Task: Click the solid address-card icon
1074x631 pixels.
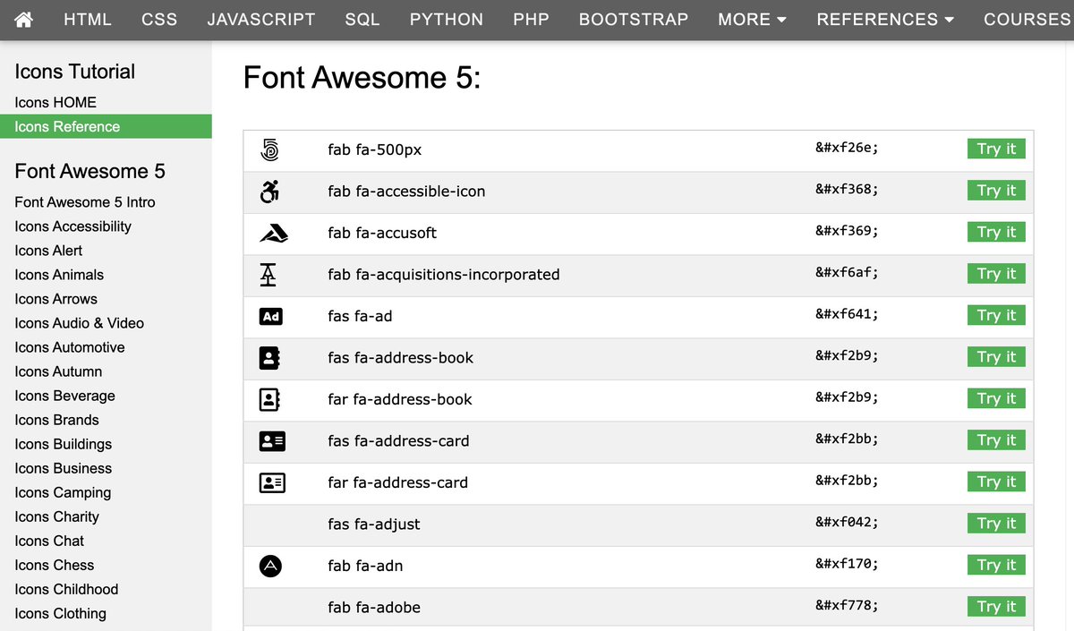Action: tap(272, 440)
